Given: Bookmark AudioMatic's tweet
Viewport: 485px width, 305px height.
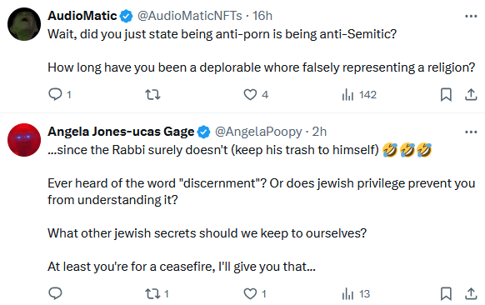Looking at the screenshot, I should [x=446, y=94].
